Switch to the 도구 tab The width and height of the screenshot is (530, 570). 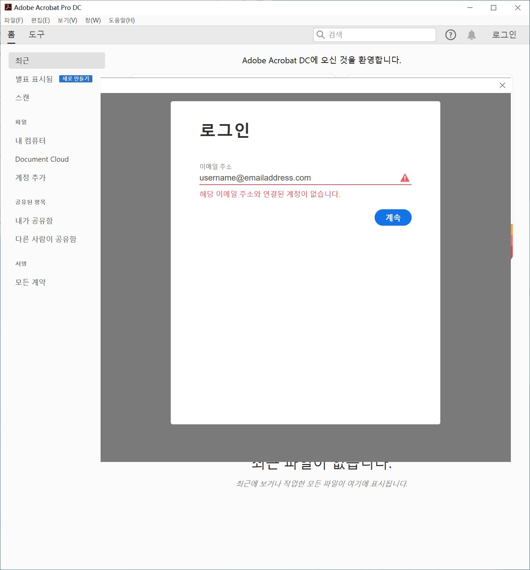tap(37, 35)
